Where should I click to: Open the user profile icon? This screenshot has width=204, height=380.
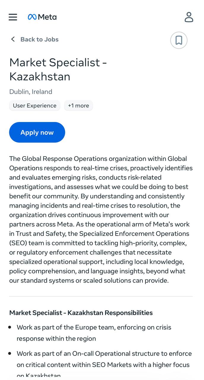pos(189,17)
